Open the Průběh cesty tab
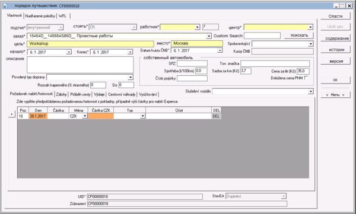Image resolution: width=356 pixels, height=214 pixels. [x=80, y=94]
